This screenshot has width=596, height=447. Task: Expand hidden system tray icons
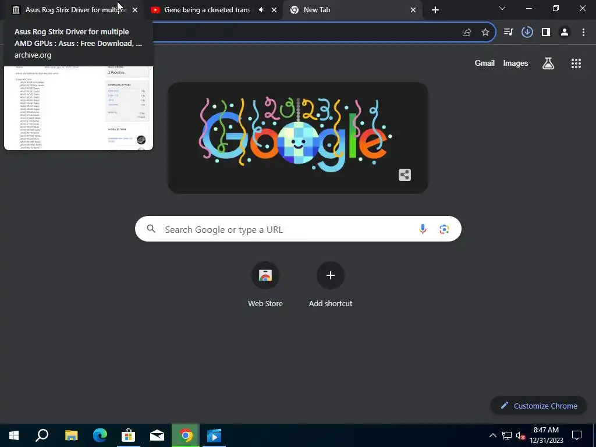tap(492, 435)
